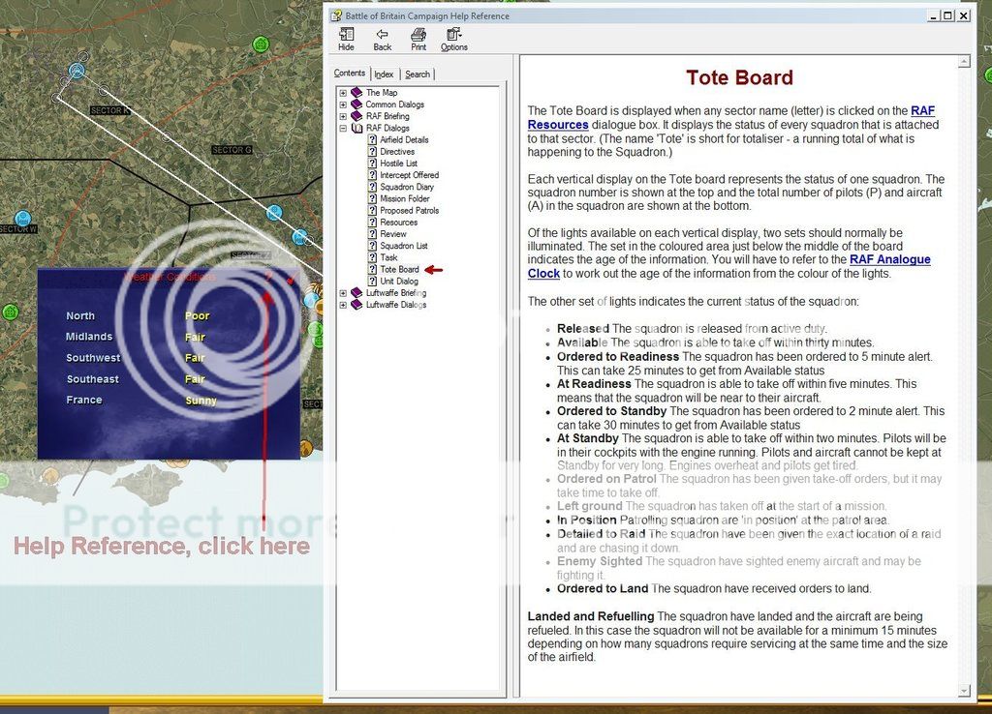Click the help pane scrollbar down arrow

coord(963,693)
